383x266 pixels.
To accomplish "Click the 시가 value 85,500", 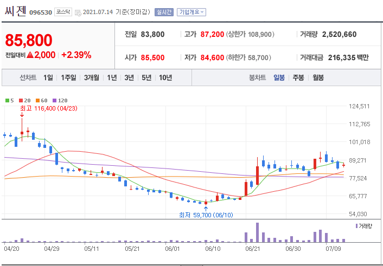I will point(152,57).
